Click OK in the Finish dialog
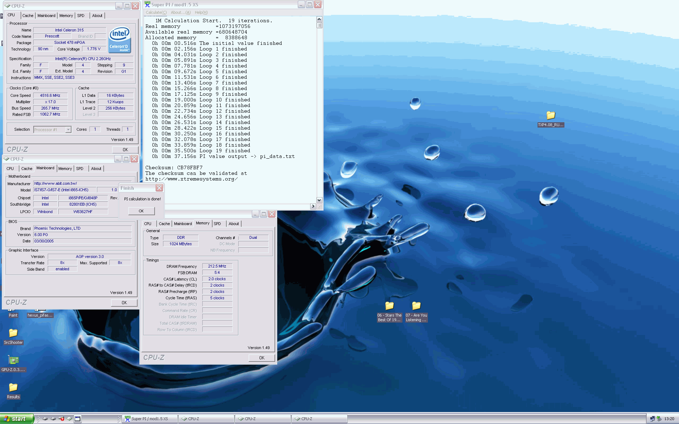Screen dimensions: 679x424 pyautogui.click(x=141, y=211)
